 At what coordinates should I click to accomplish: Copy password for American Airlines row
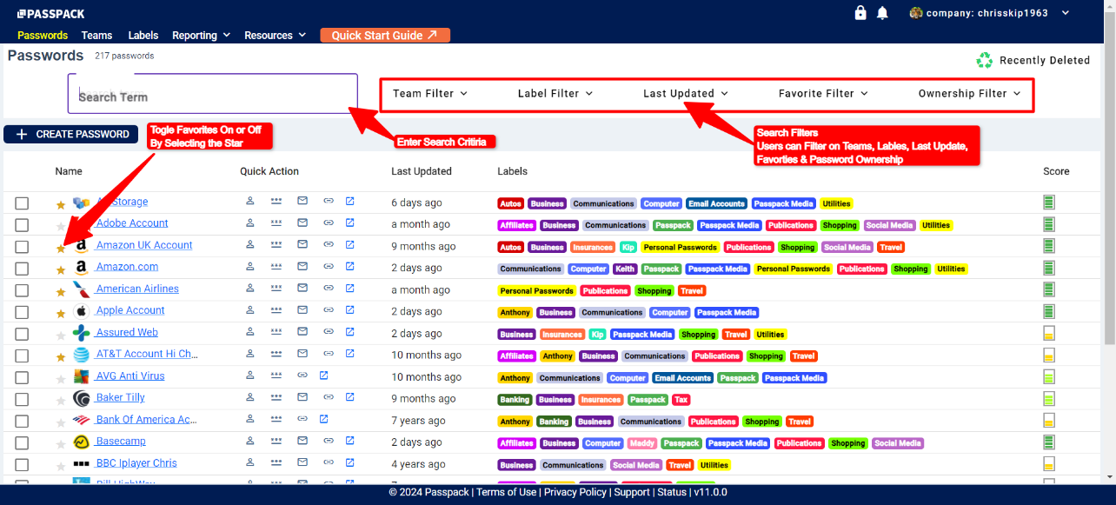click(x=276, y=288)
